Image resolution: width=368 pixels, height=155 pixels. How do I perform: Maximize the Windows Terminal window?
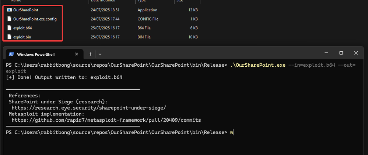click(341, 53)
